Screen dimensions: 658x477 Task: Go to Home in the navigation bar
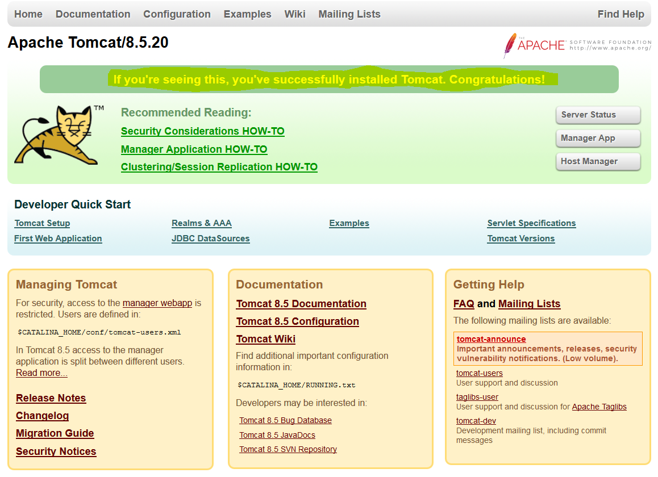28,14
